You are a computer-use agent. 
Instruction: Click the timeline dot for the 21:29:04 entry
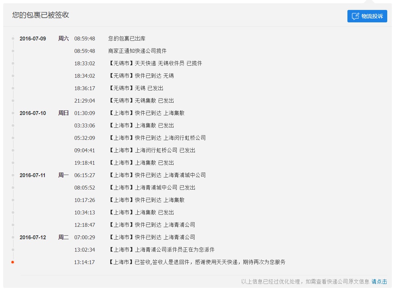13,100
